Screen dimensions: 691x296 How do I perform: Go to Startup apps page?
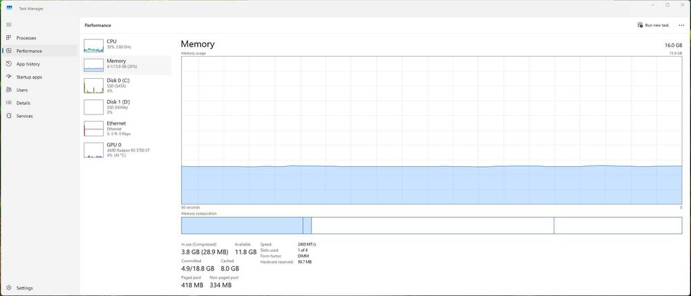29,77
